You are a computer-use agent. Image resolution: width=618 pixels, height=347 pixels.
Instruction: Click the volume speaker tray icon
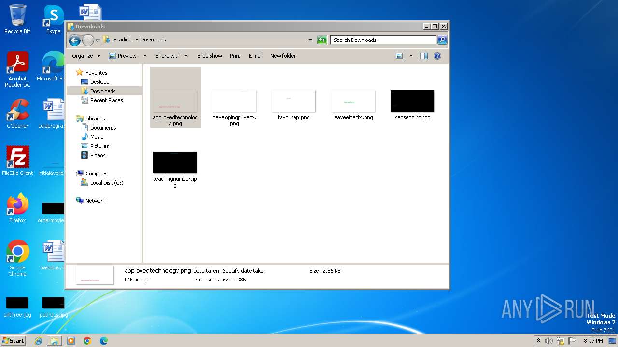(549, 341)
